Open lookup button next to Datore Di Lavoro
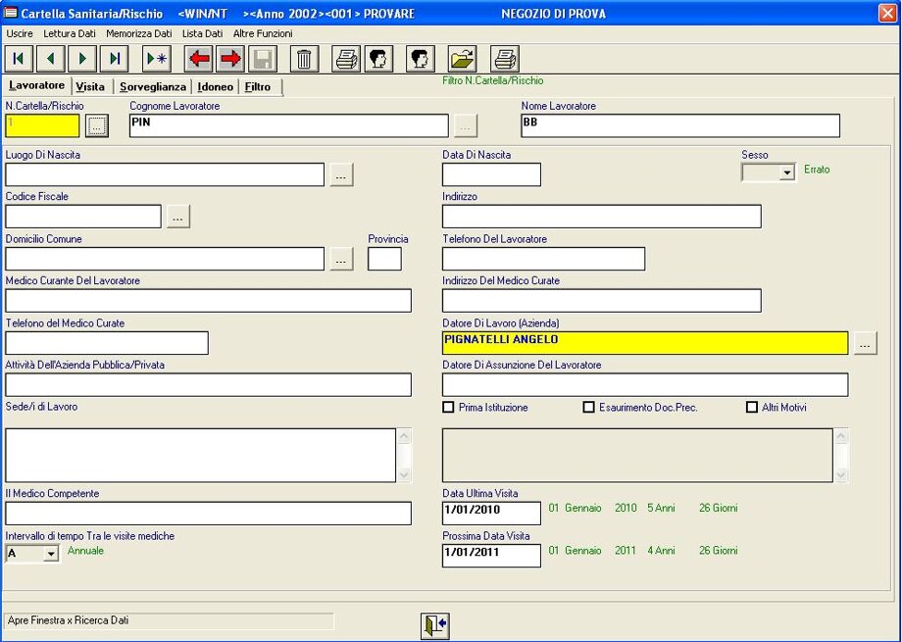Viewport: 902px width, 642px height. point(865,343)
